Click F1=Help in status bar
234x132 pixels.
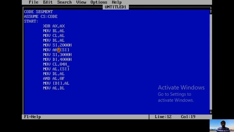click(x=33, y=117)
